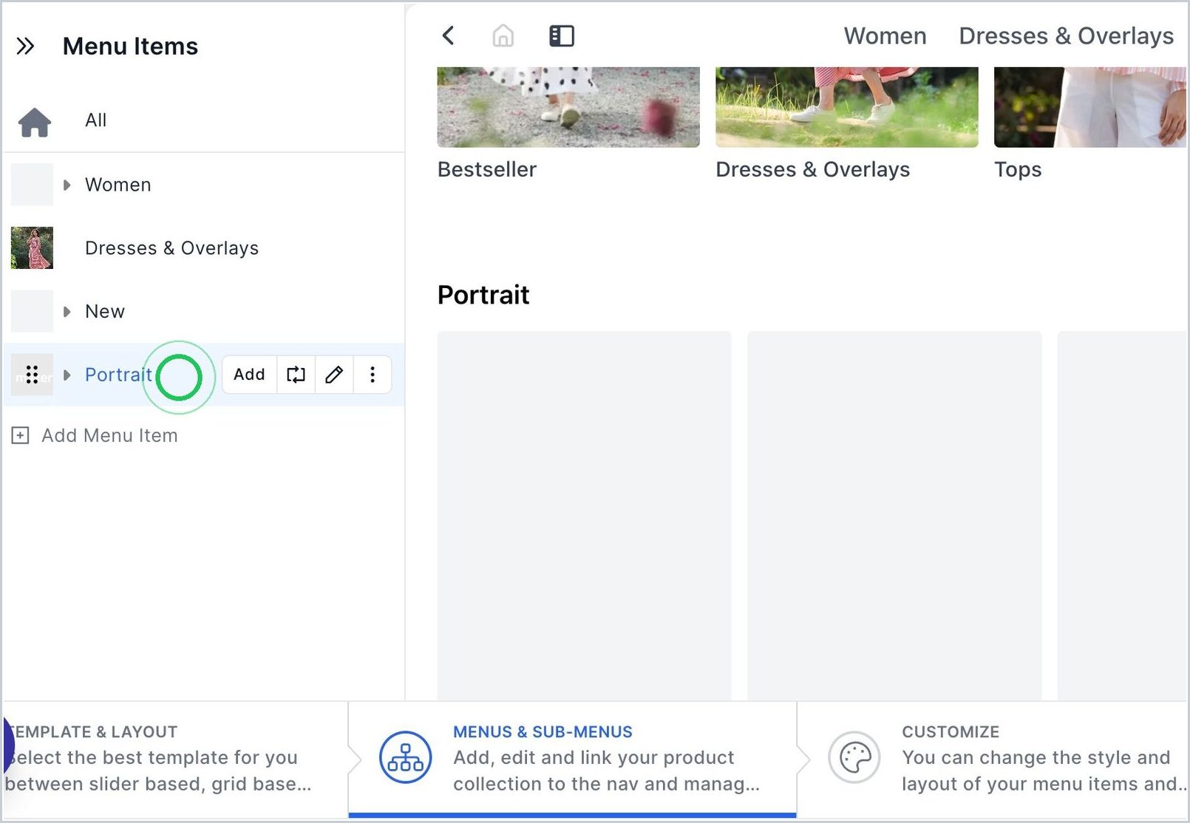Open the three-dot menu for Portrait
Image resolution: width=1190 pixels, height=823 pixels.
click(x=373, y=375)
